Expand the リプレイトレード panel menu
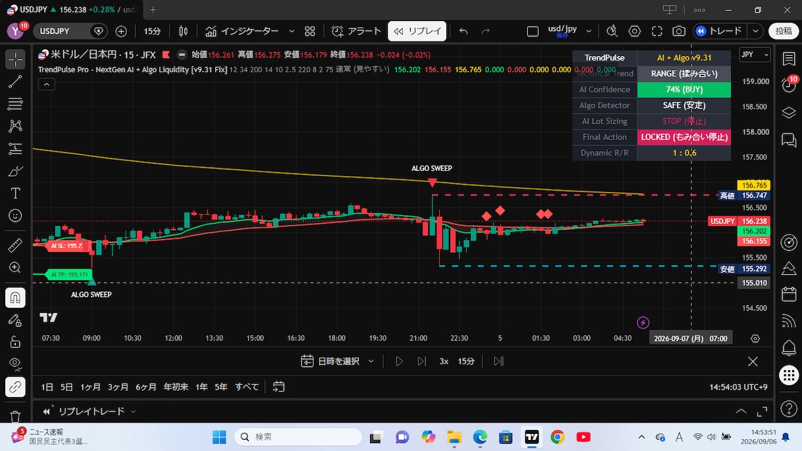Viewport: 802px width, 451px height. tap(133, 412)
